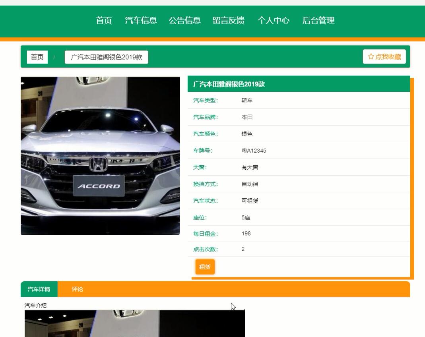Click the 座位 label
This screenshot has width=425, height=337.
pos(200,218)
